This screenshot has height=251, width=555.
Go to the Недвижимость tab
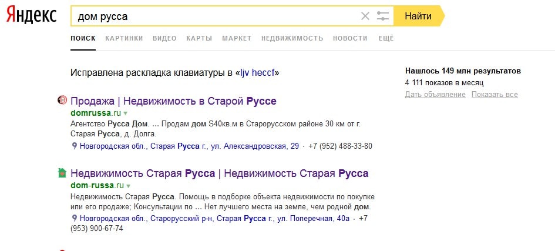click(x=292, y=38)
